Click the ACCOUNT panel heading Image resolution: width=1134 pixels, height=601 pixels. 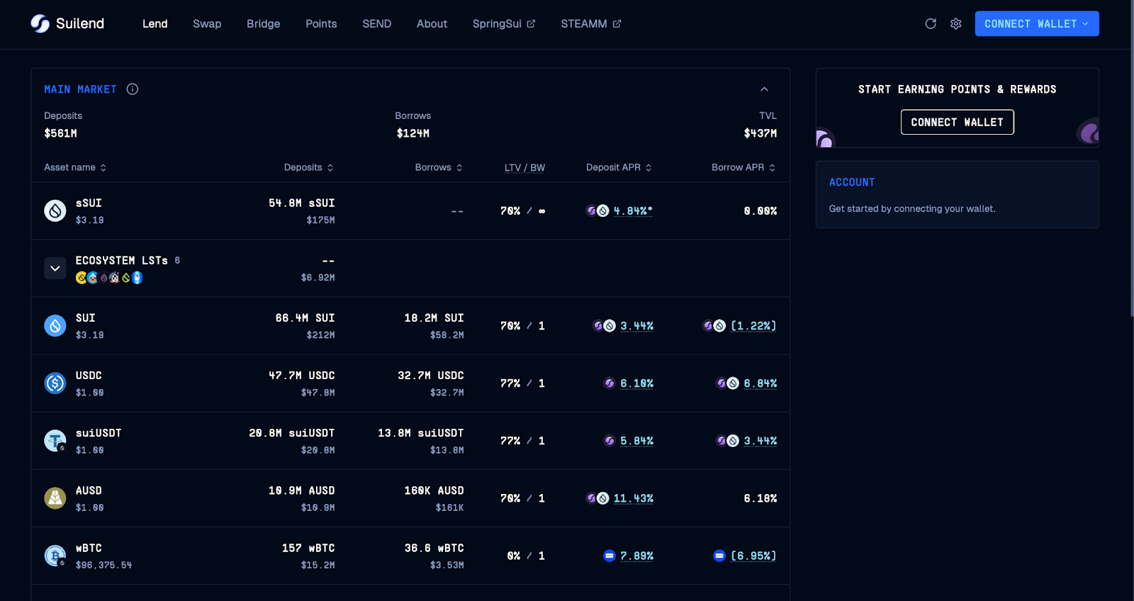[x=852, y=182]
